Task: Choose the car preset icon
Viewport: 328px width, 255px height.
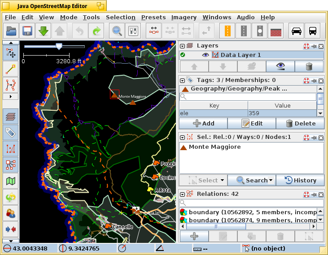Action: [x=297, y=31]
